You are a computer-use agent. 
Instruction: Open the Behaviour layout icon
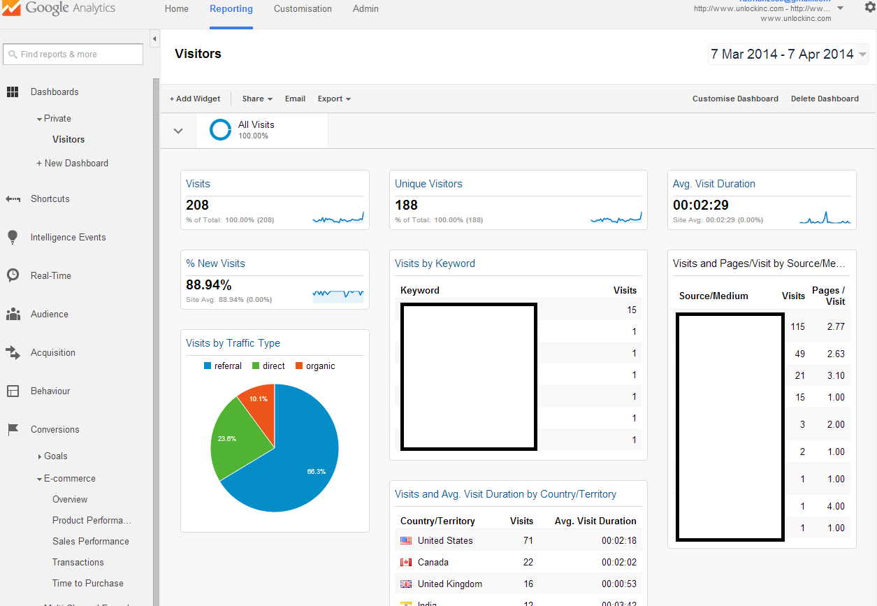coord(13,391)
